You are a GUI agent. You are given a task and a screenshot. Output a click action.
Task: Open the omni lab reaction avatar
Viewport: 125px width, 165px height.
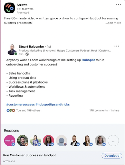[x=10, y=141]
